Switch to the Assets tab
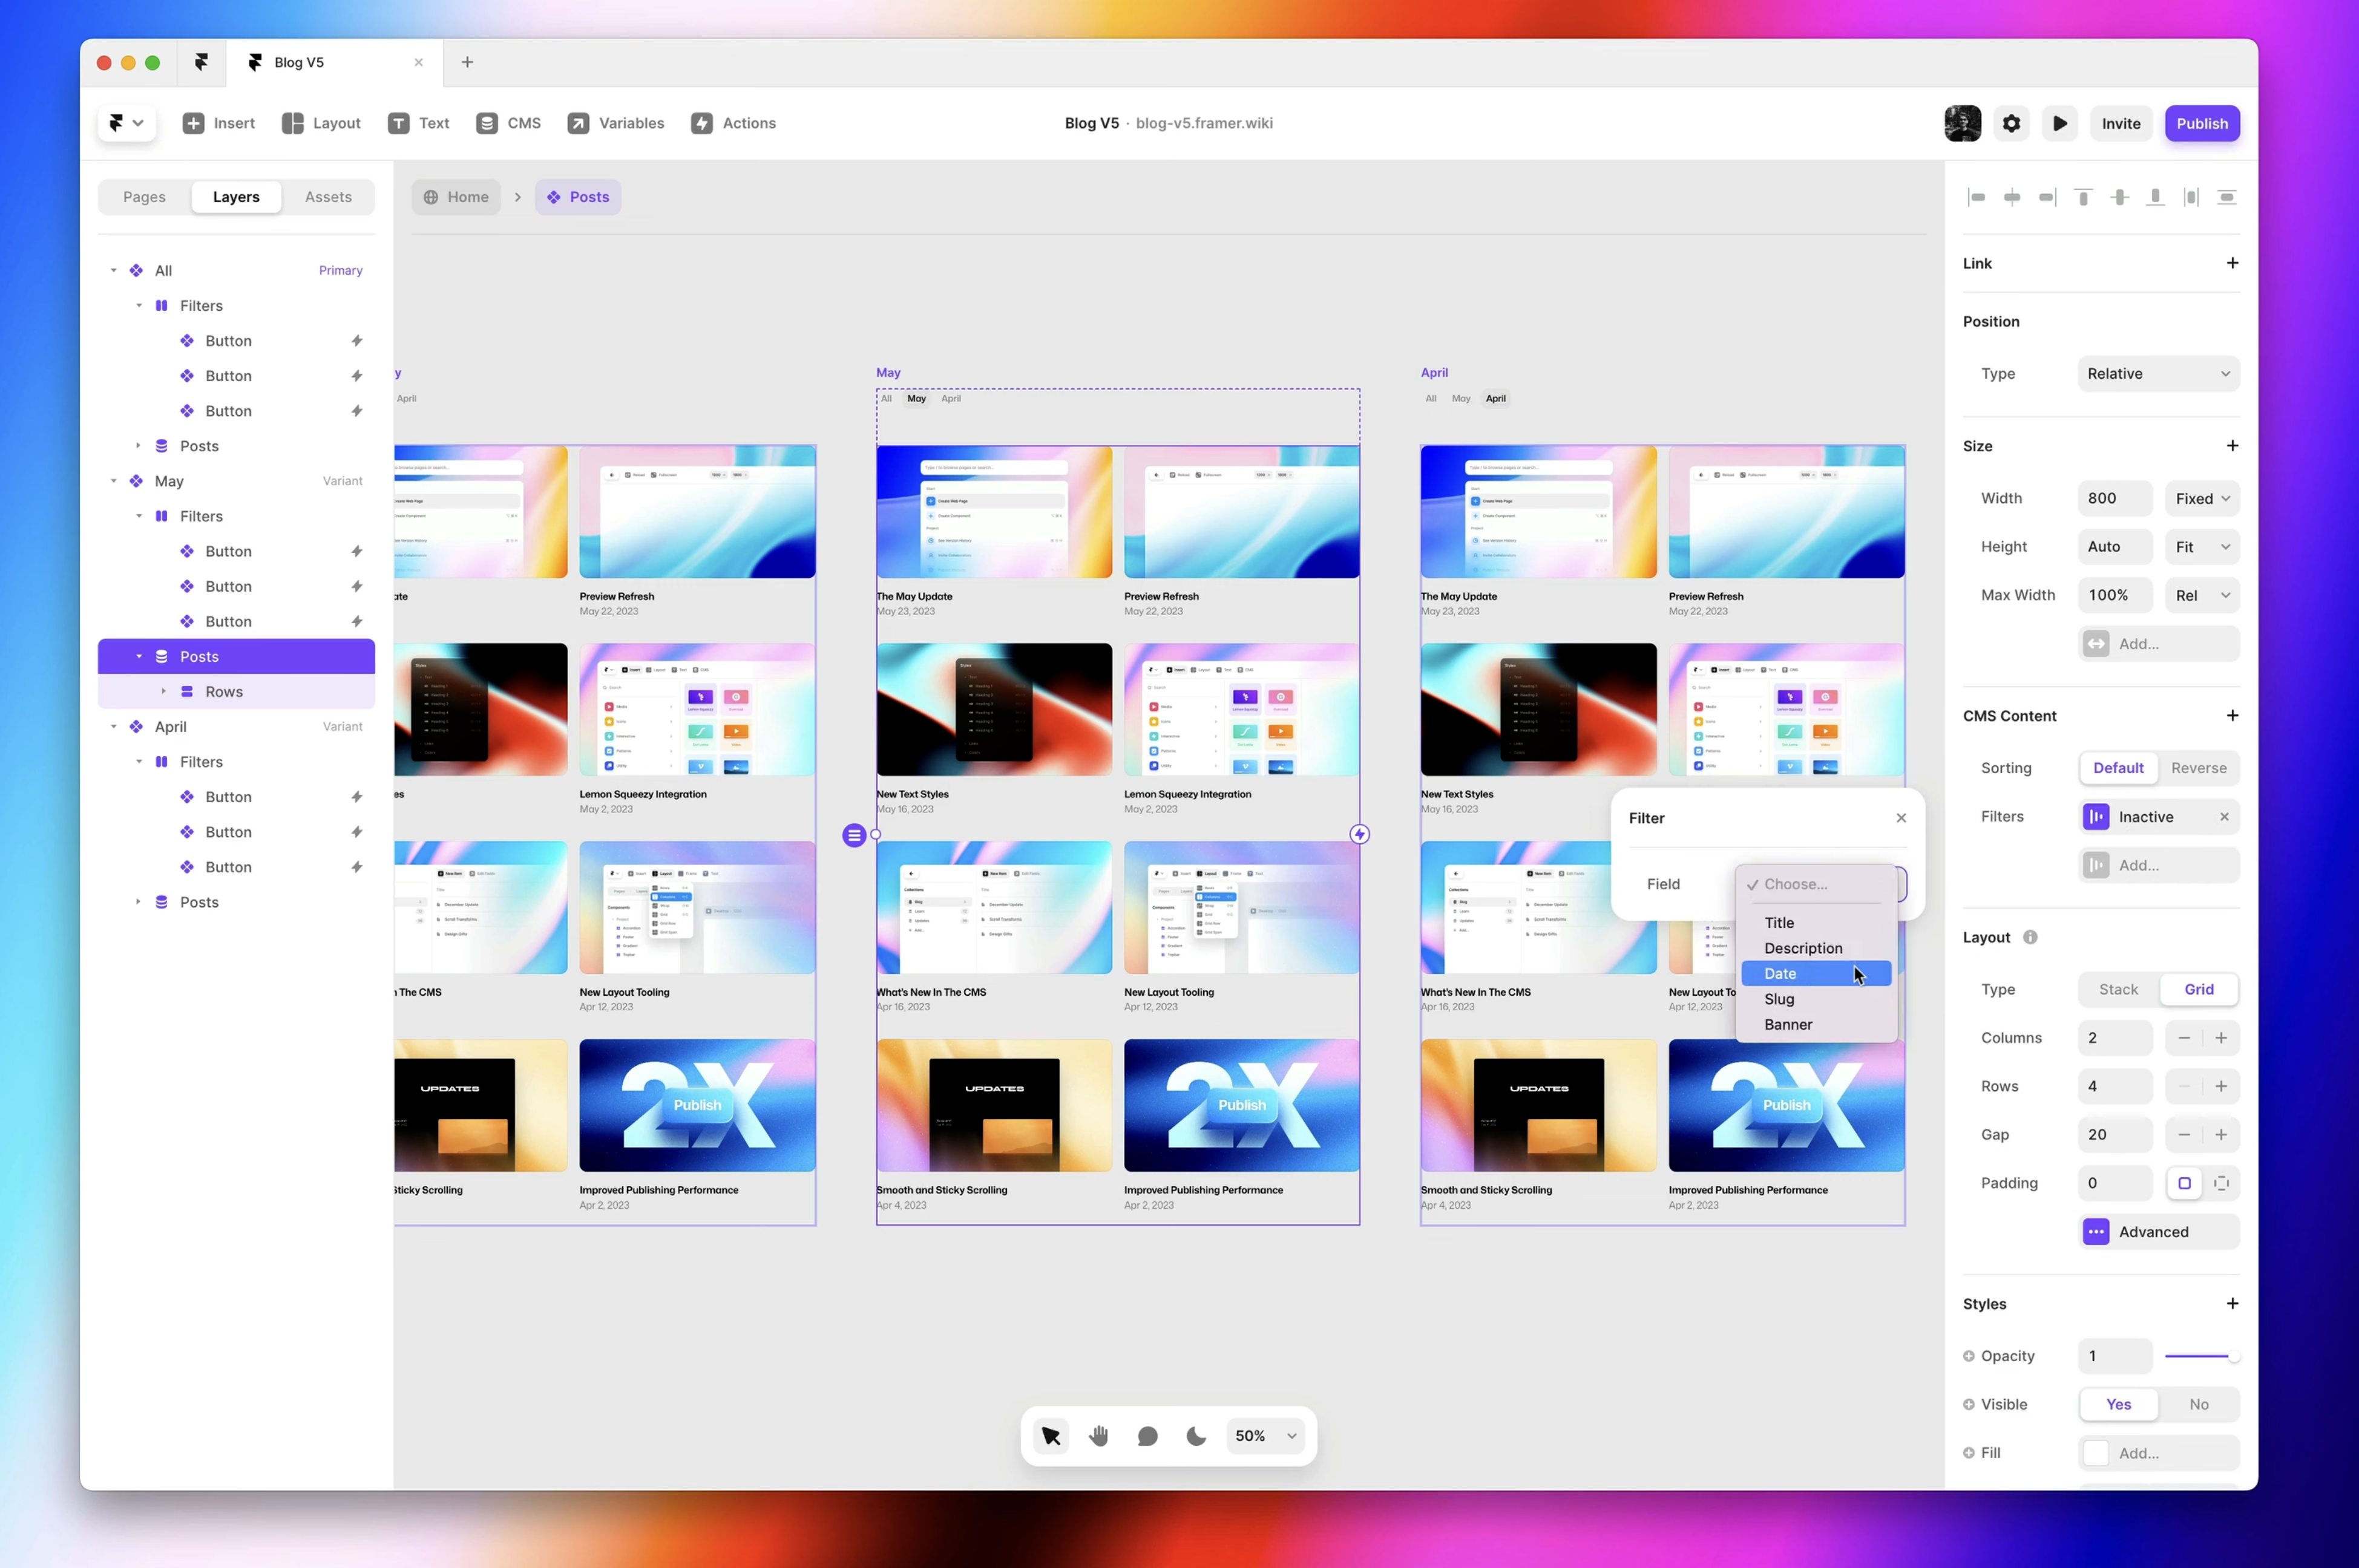The width and height of the screenshot is (2359, 1568). (x=328, y=197)
